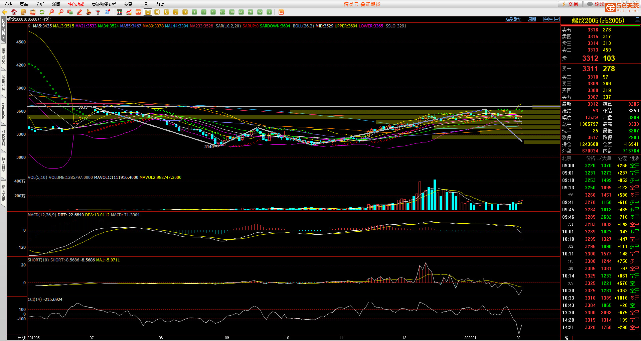This screenshot has width=641, height=341.
Task: Select the monthly 月 period button
Action: (166, 12)
